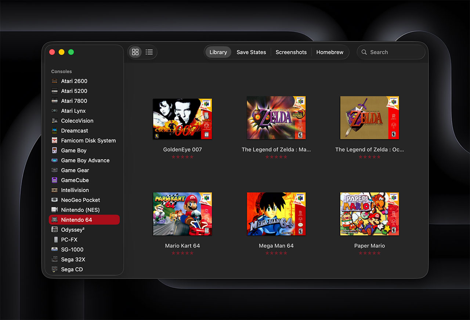This screenshot has height=320, width=470.
Task: Set the star rating for Mega Man 64
Action: 276,253
